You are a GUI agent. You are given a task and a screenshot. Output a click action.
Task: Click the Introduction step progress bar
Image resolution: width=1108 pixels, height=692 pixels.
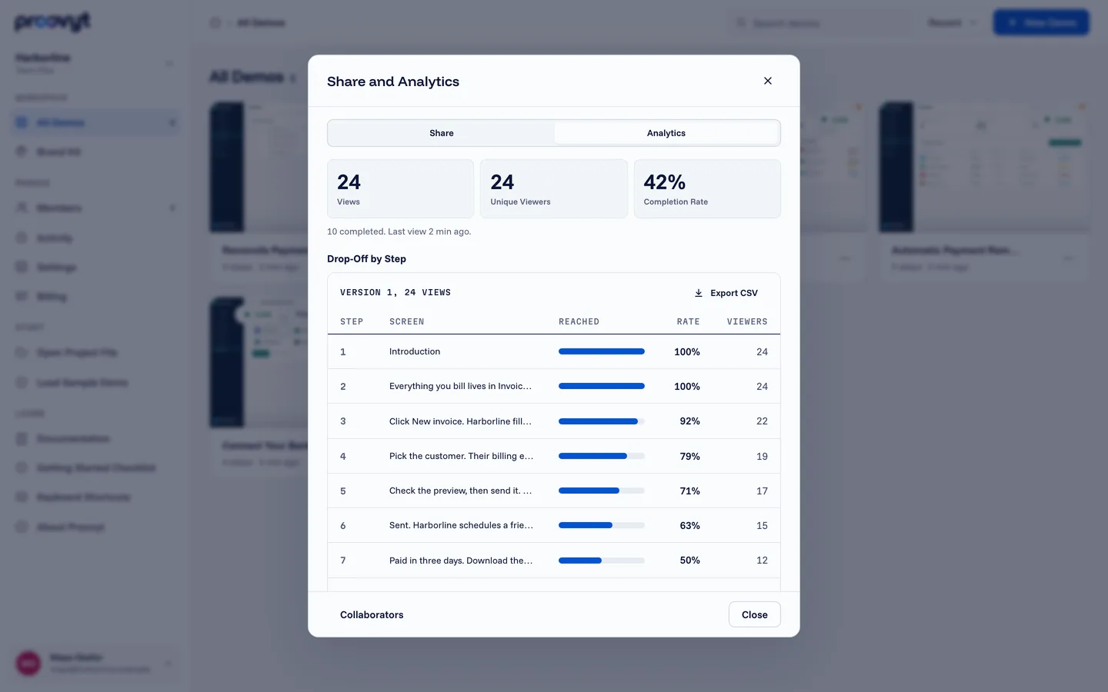[x=602, y=351]
